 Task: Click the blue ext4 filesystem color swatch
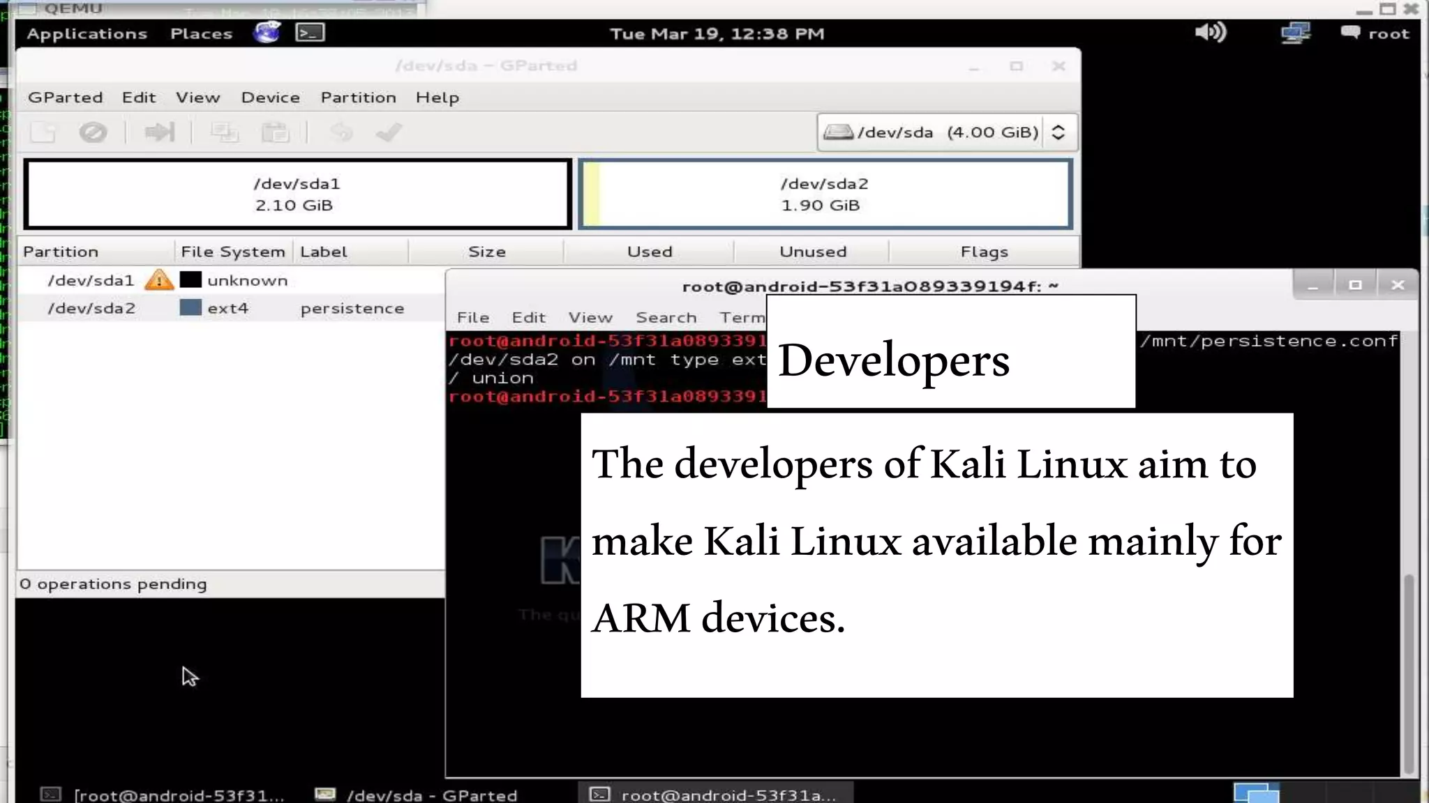[x=190, y=307]
